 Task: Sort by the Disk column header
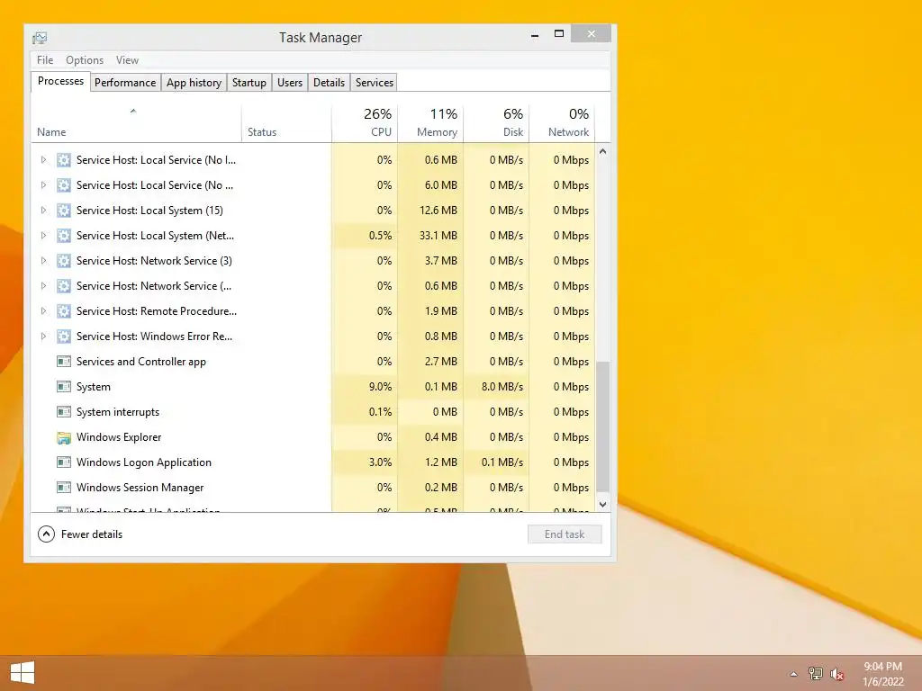[496, 123]
